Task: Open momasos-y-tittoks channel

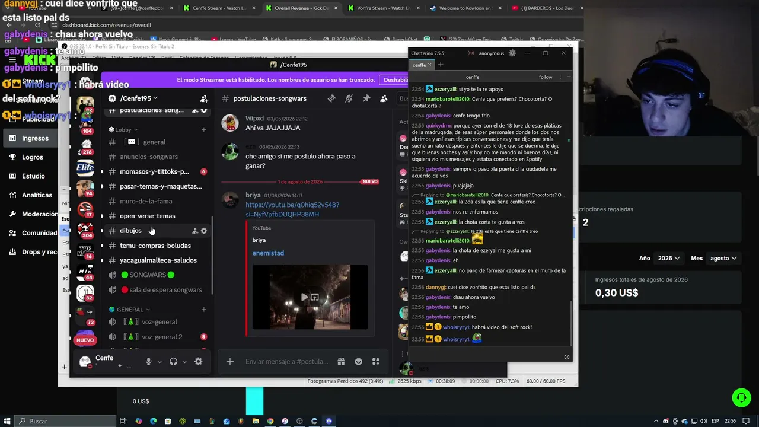Action: [x=154, y=171]
